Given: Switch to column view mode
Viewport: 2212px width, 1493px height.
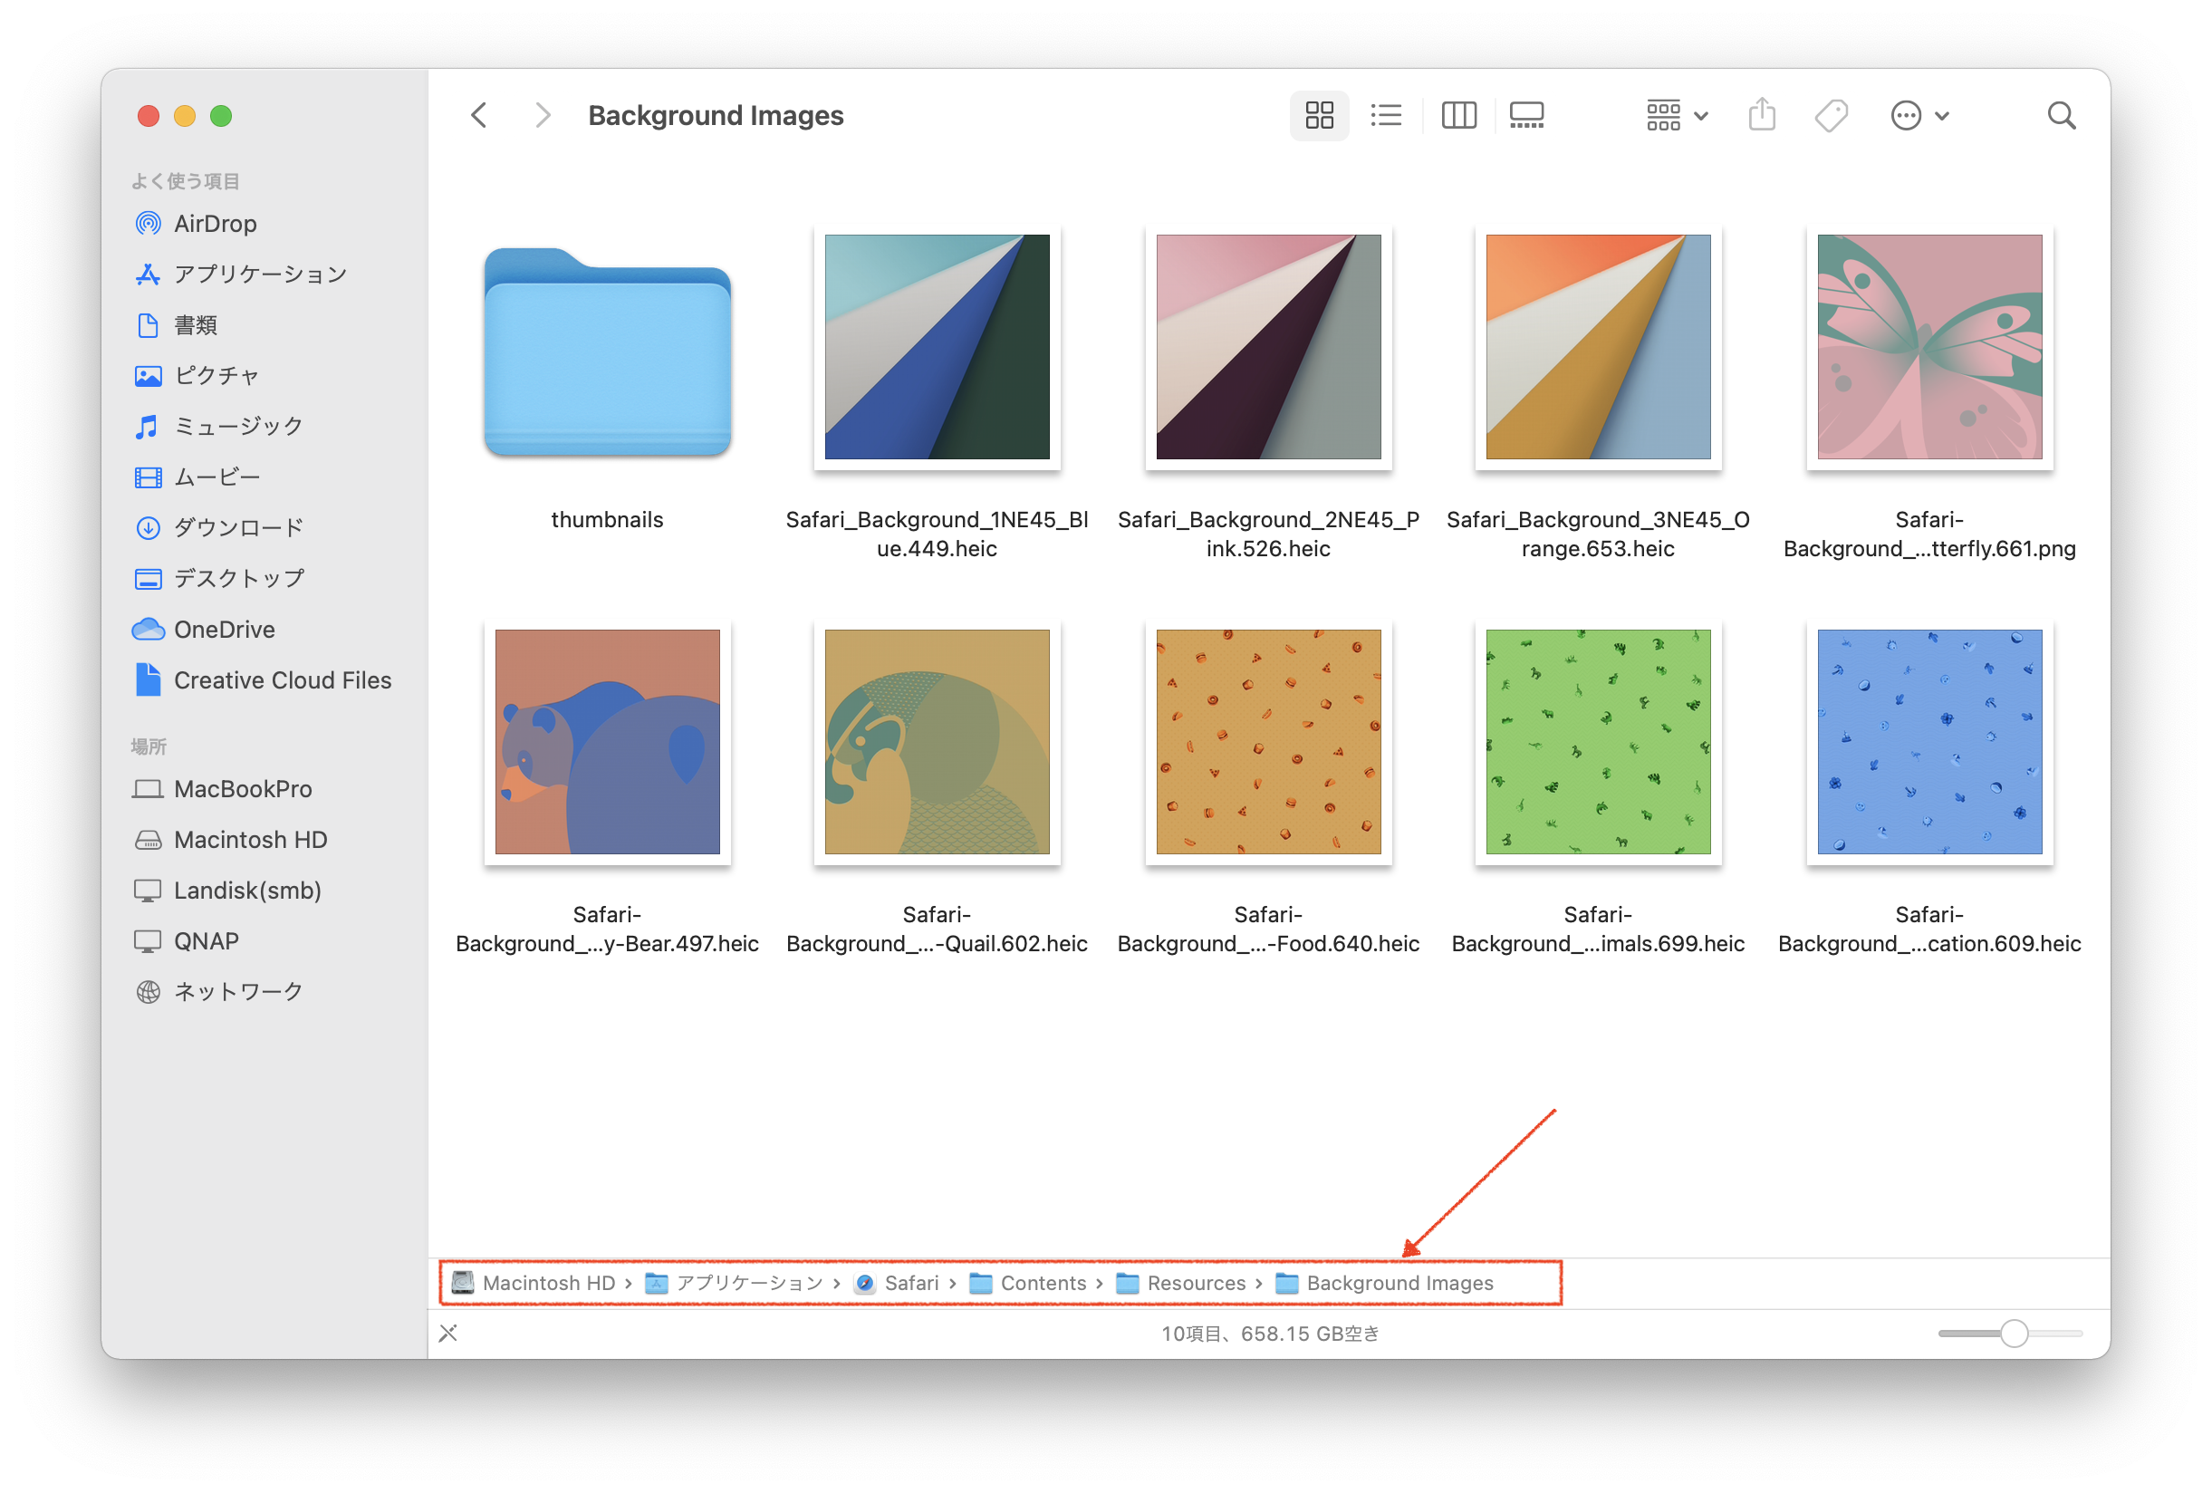Looking at the screenshot, I should click(1458, 115).
